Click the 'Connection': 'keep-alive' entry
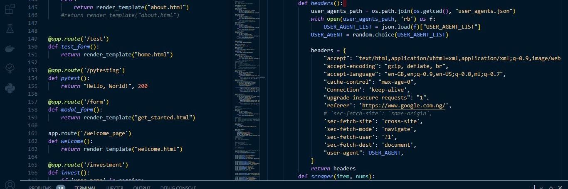Image resolution: width=568 pixels, height=189 pixels. (367, 90)
